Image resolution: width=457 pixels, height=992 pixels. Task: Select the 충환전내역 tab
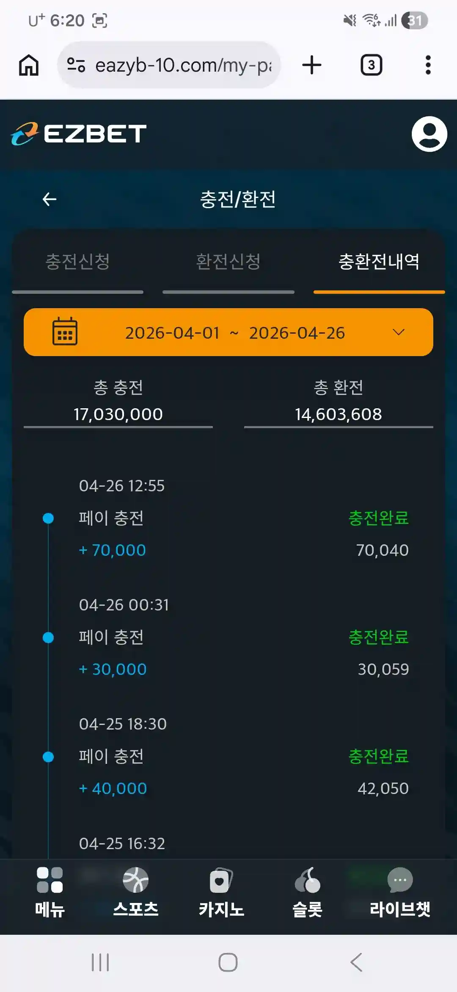[379, 262]
